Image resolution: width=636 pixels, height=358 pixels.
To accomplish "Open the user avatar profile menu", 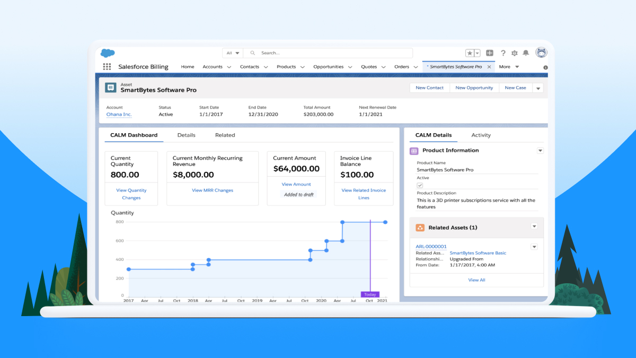I will tap(541, 53).
